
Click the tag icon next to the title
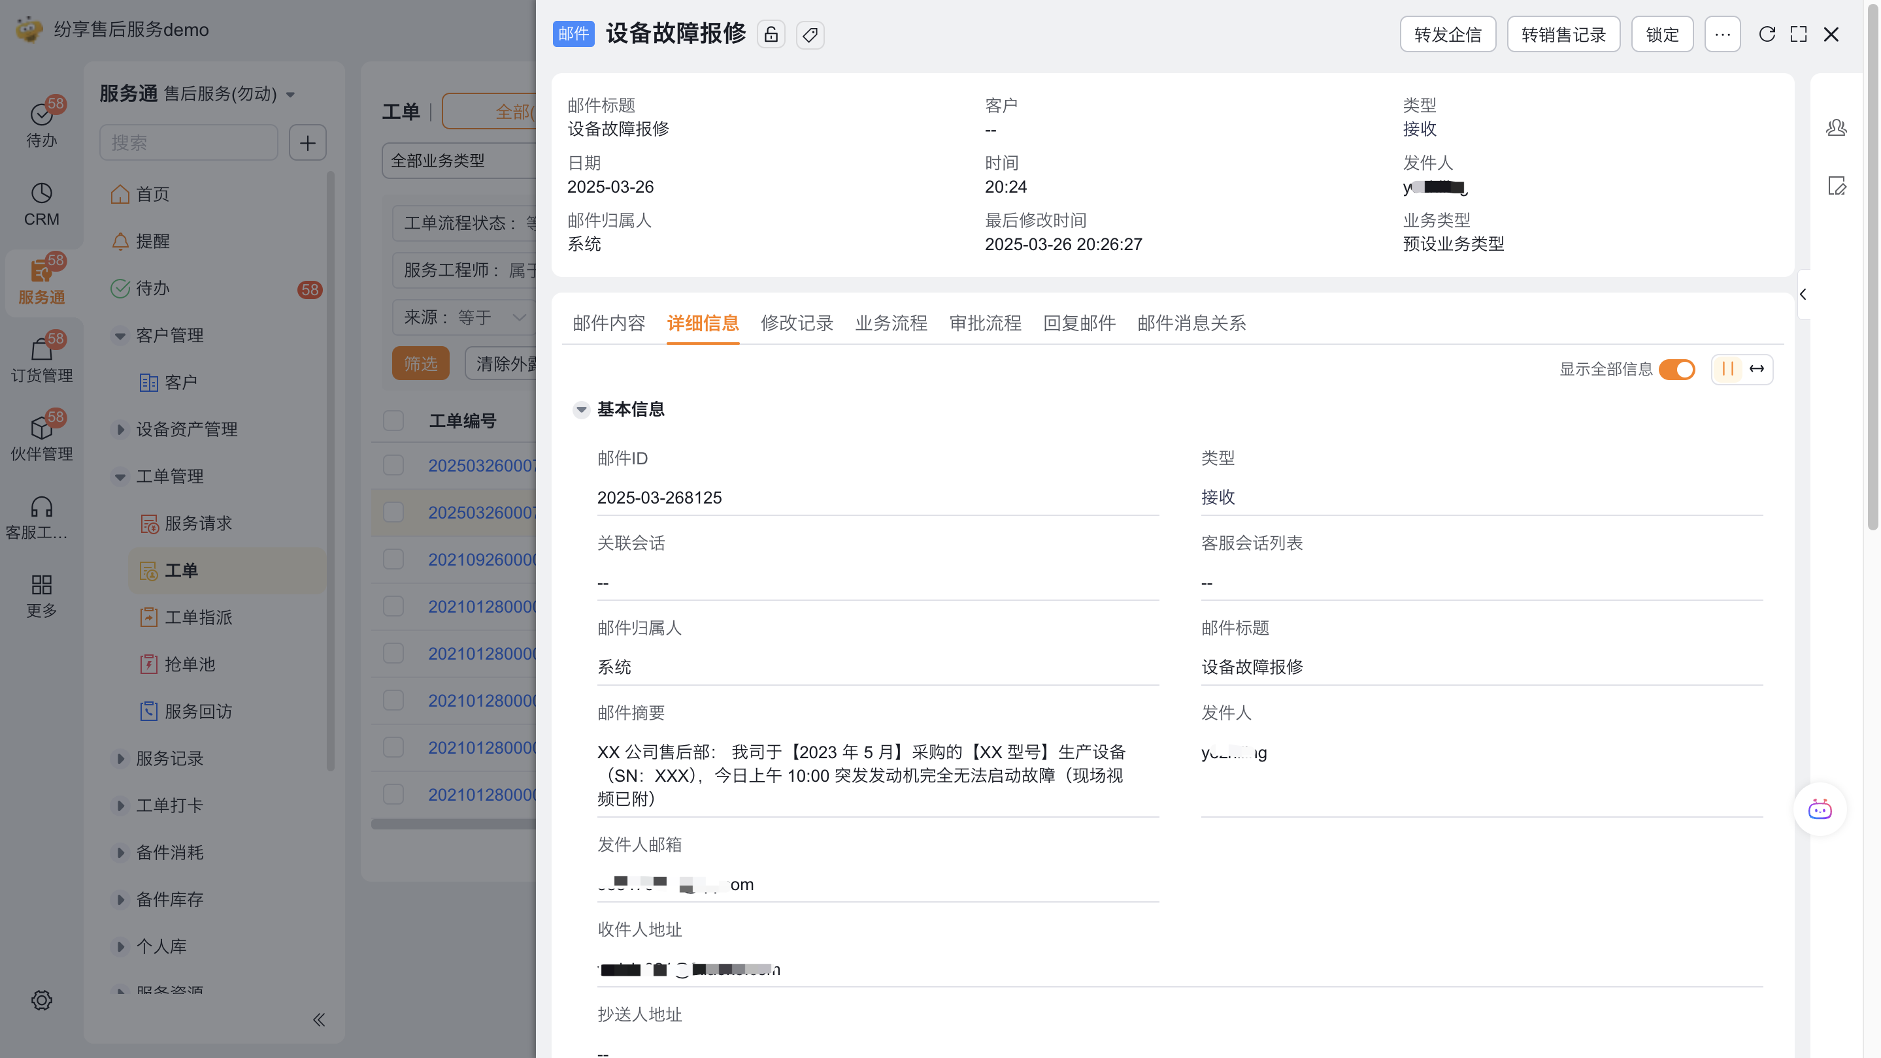[x=810, y=35]
